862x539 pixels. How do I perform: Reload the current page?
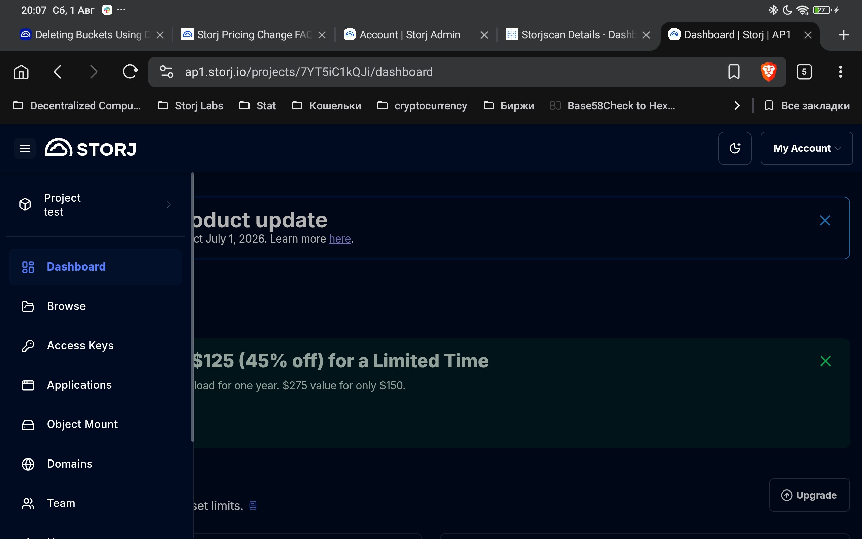coord(130,72)
